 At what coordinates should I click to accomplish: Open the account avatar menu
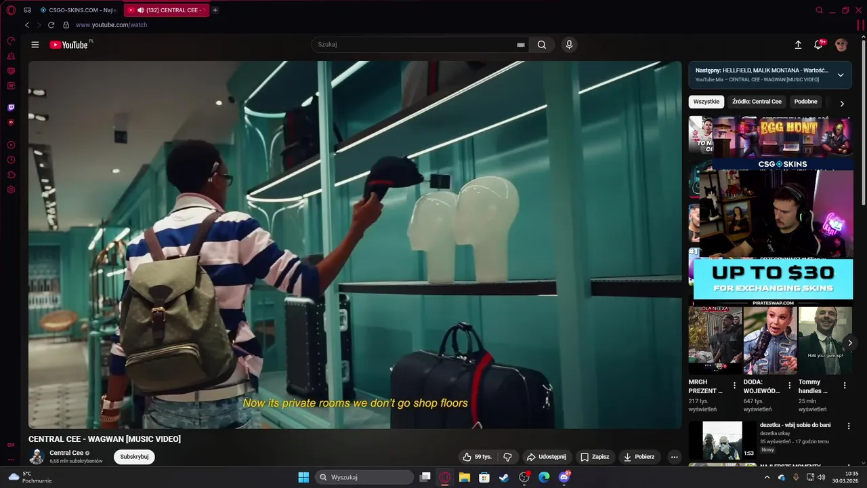841,45
